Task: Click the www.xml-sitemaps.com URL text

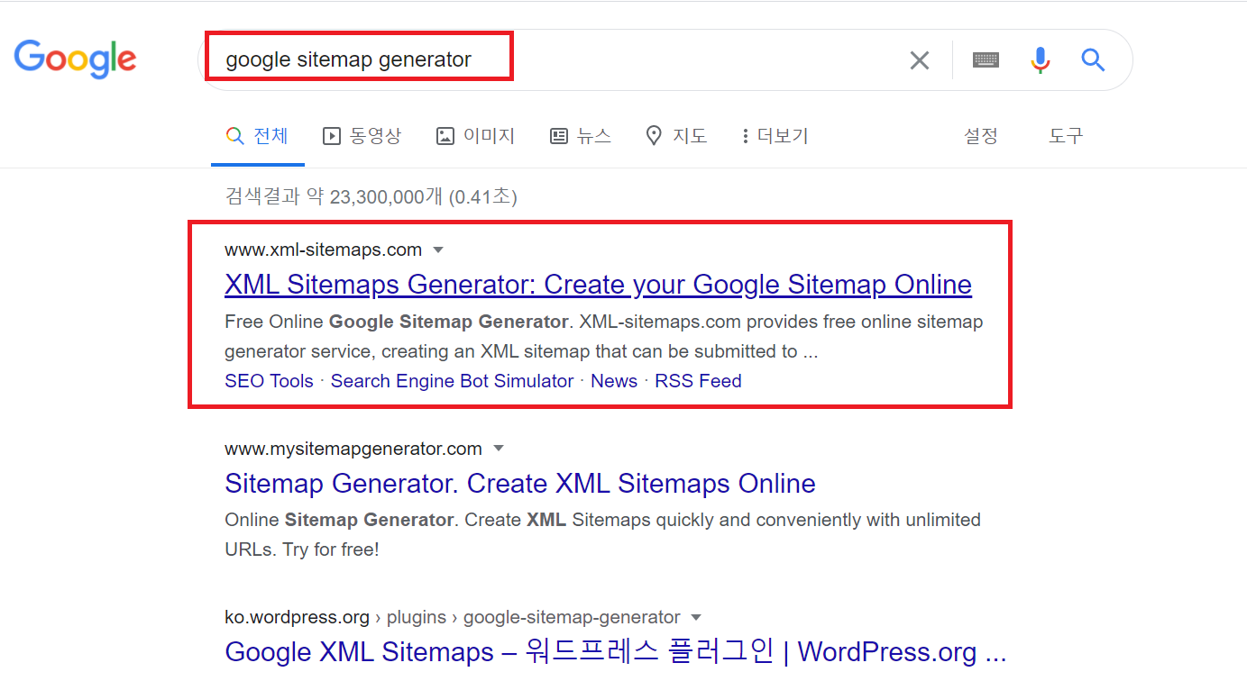Action: [323, 250]
